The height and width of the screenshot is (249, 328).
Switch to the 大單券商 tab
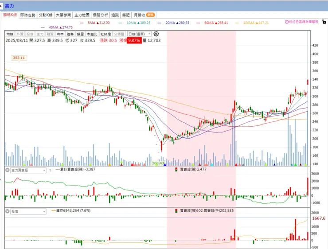(x=63, y=15)
